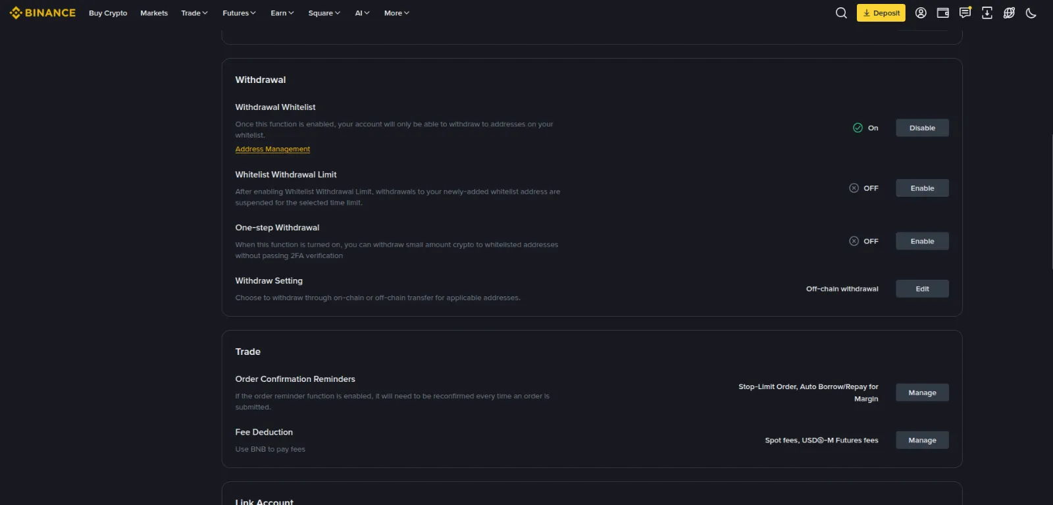Expand the Earn dropdown menu
1053x505 pixels.
pyautogui.click(x=282, y=13)
